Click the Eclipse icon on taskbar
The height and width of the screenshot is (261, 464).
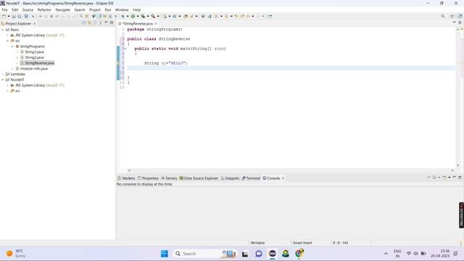(x=273, y=254)
